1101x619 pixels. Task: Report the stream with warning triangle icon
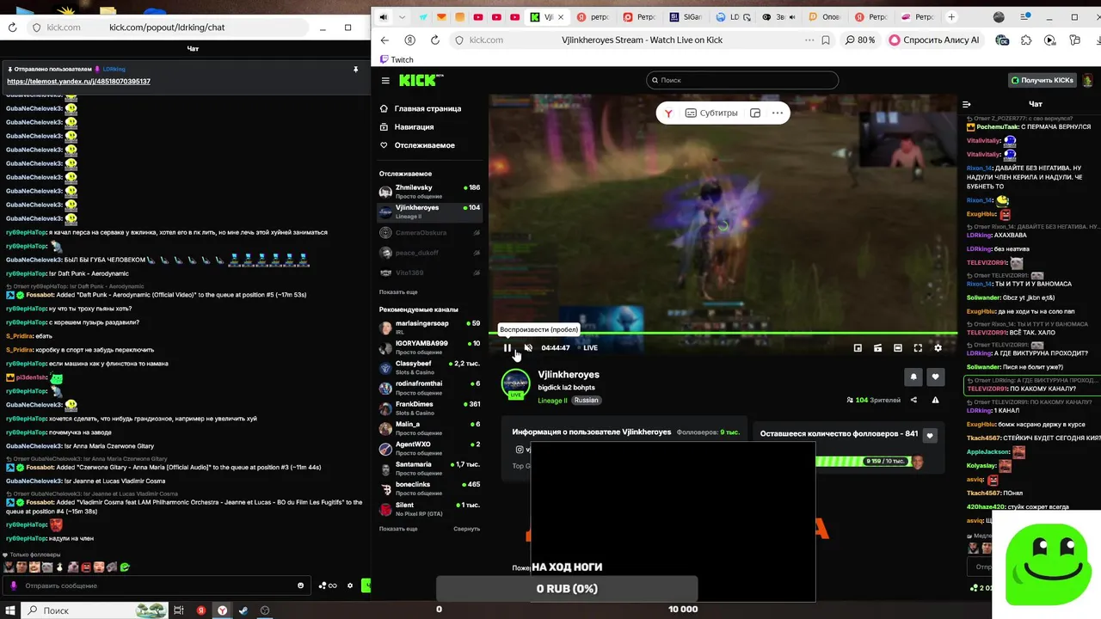[935, 400]
